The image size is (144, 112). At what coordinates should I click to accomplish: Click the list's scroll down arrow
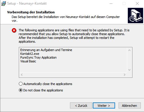tap(130, 70)
